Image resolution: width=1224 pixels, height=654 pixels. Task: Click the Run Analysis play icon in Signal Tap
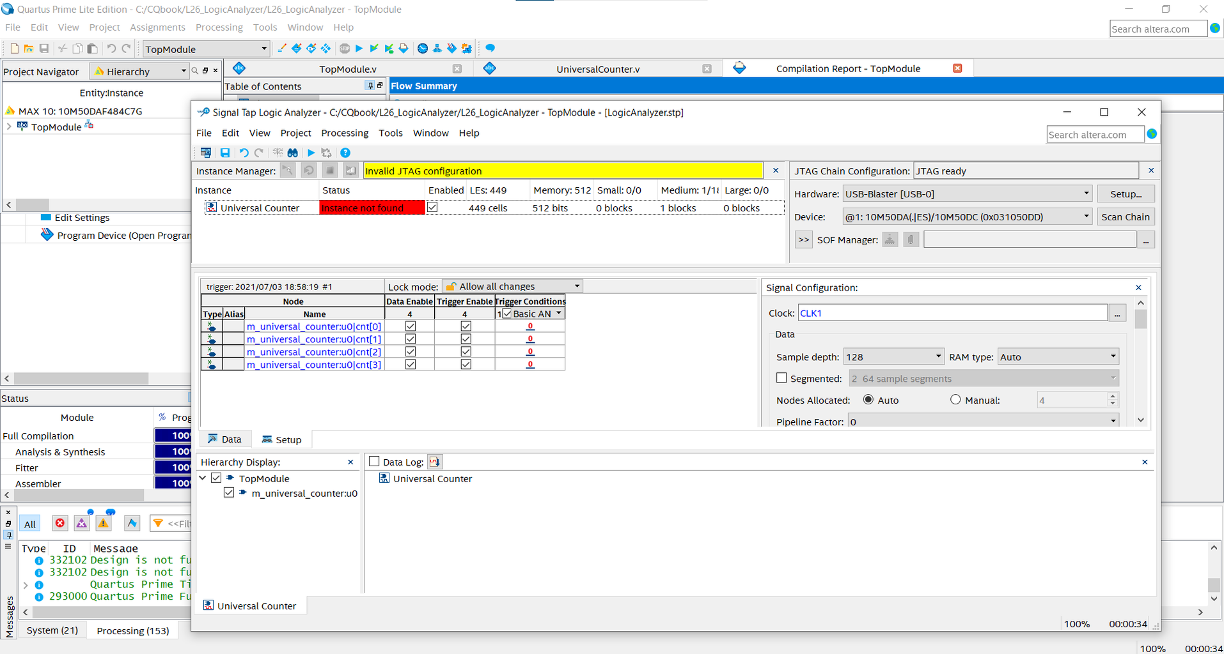(311, 153)
